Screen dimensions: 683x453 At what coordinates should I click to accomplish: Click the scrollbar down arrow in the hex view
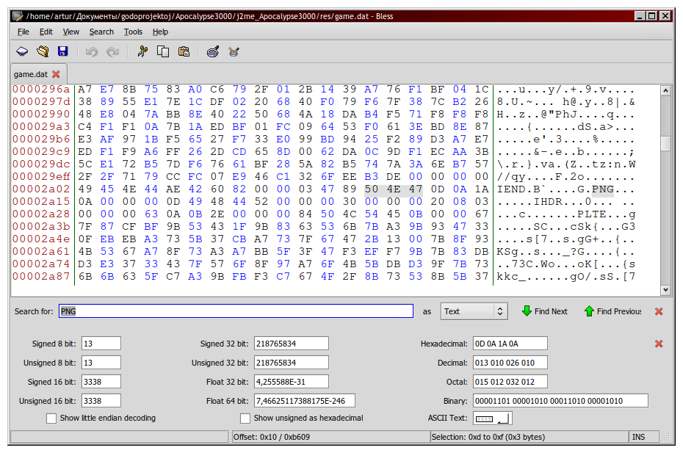click(665, 290)
